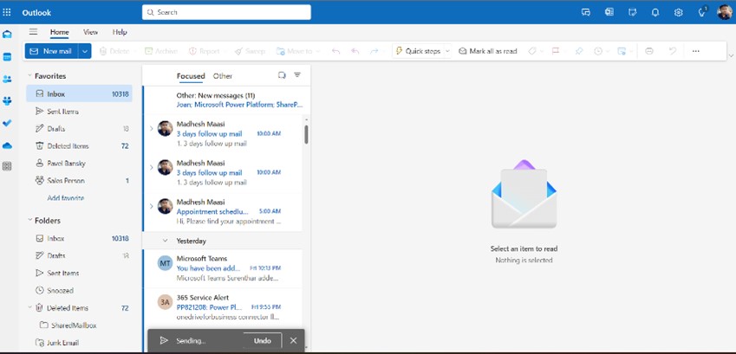Toggle the hamburger navigation pane button
Image resolution: width=736 pixels, height=354 pixels.
[33, 32]
